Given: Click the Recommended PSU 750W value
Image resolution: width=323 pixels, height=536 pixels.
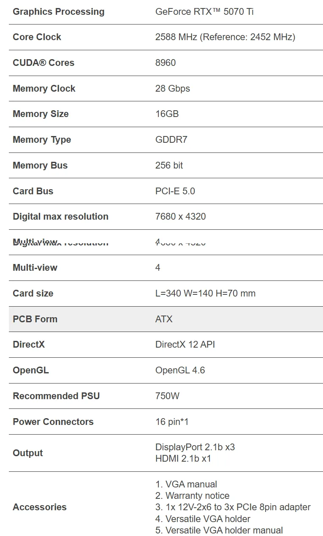Looking at the screenshot, I should (x=167, y=396).
